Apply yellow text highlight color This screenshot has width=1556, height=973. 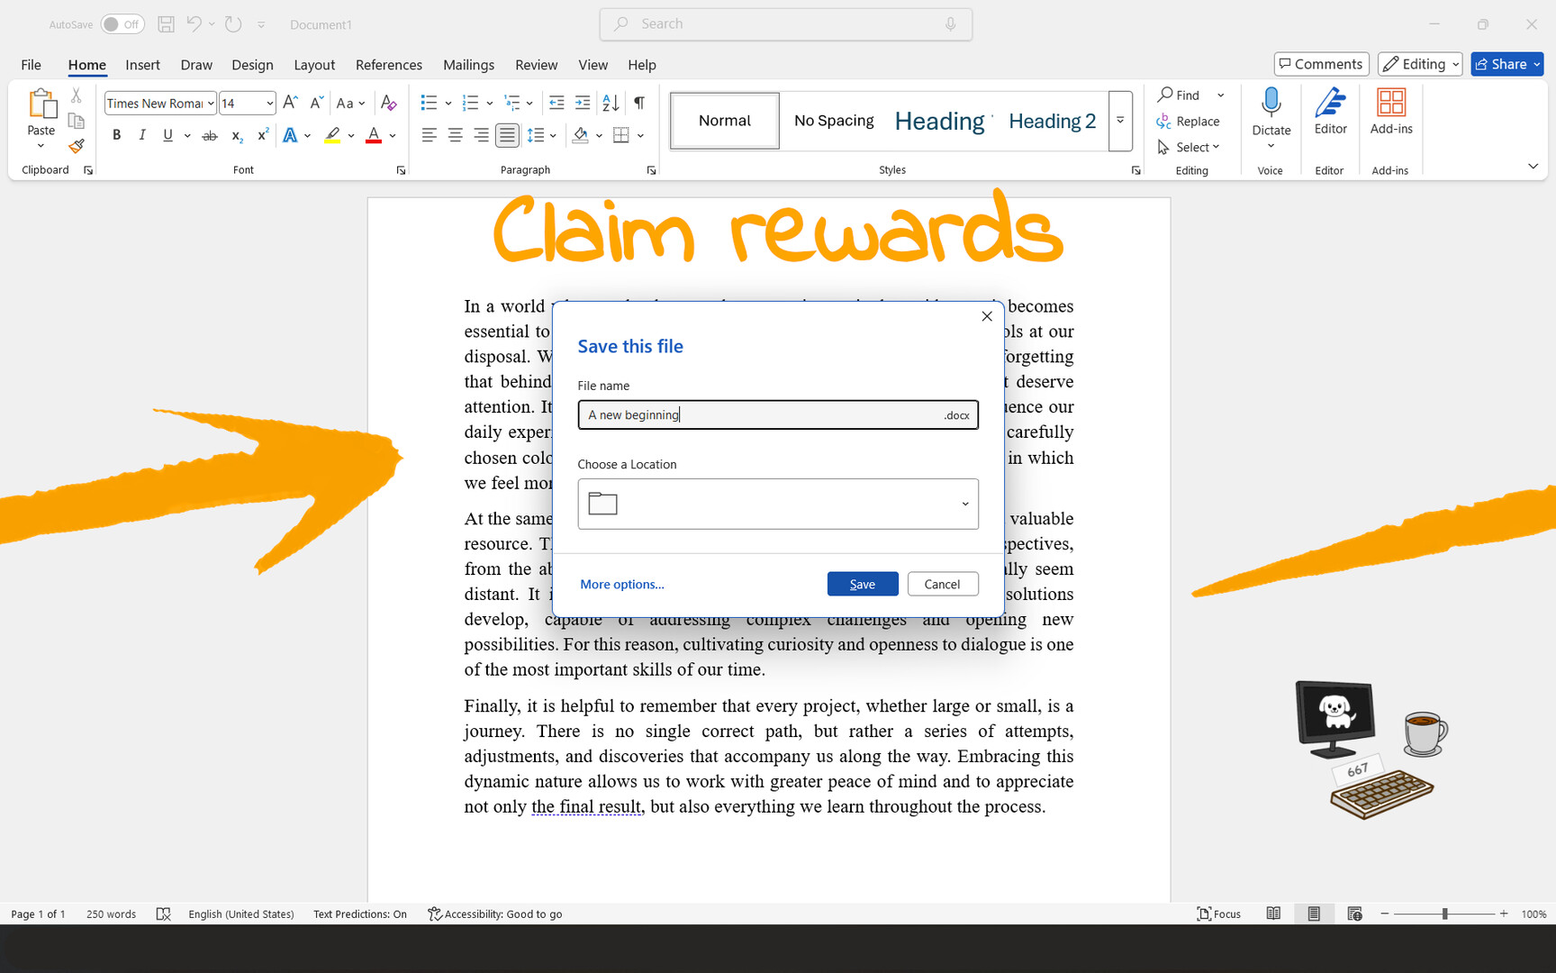[x=332, y=135]
